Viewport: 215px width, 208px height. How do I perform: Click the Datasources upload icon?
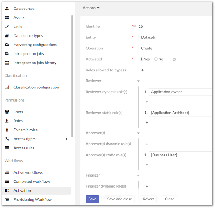(7, 9)
